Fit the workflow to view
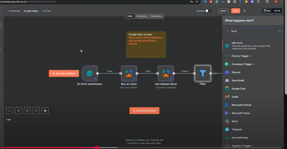Image resolution: width=287 pixels, height=149 pixels. click(x=10, y=111)
